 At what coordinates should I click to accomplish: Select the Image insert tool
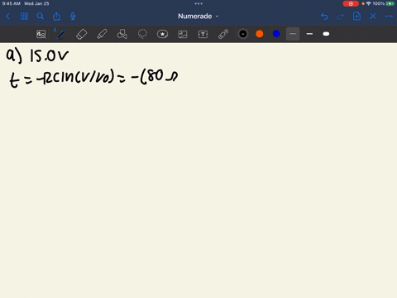[x=183, y=34]
